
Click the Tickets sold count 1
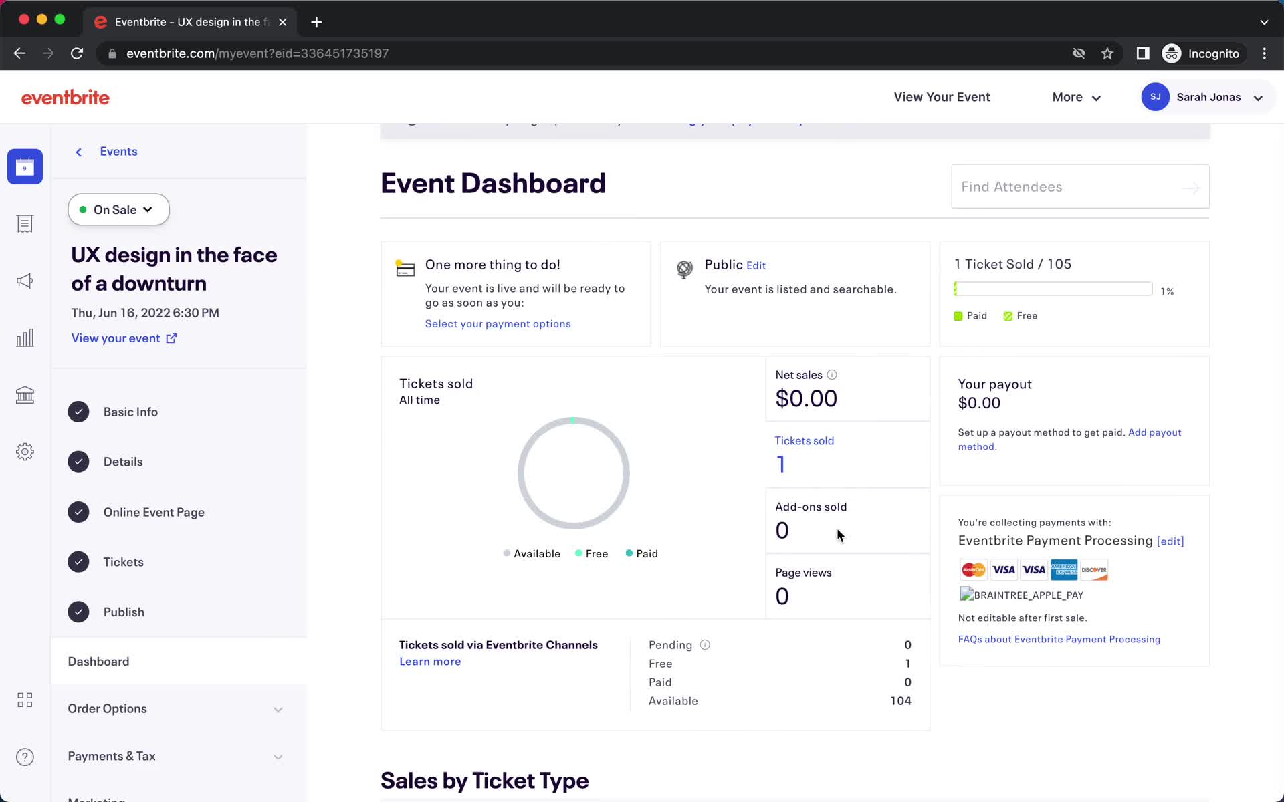tap(780, 464)
